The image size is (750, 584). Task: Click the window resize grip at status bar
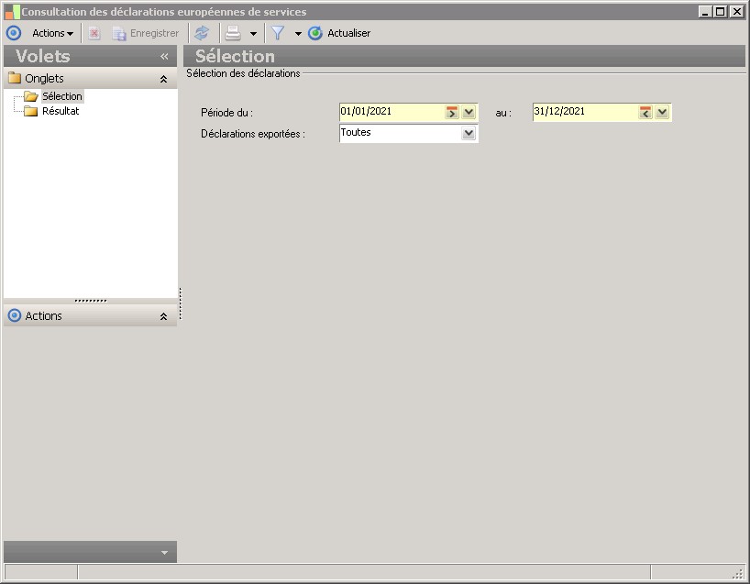[x=738, y=573]
